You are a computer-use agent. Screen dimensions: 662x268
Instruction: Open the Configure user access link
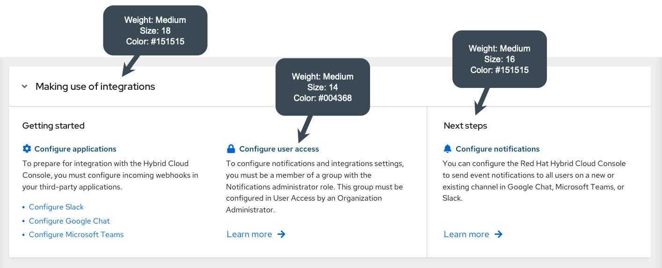(x=279, y=149)
